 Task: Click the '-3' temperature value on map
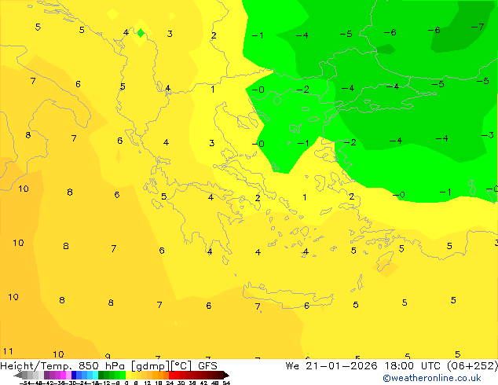pos(488,135)
